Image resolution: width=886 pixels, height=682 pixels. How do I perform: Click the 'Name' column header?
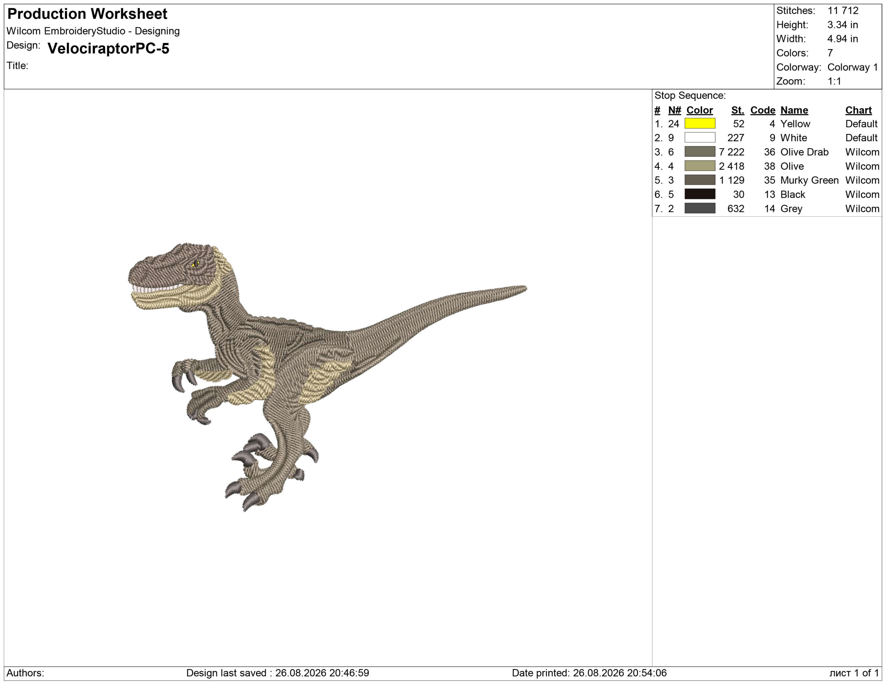[x=794, y=110]
